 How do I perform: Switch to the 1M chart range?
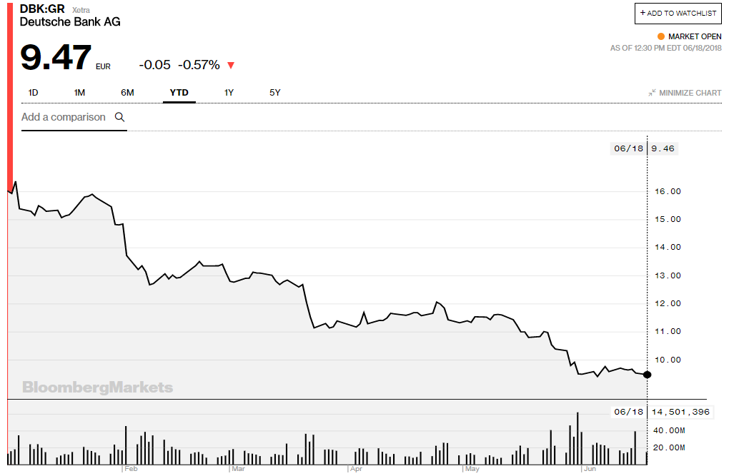pos(79,93)
